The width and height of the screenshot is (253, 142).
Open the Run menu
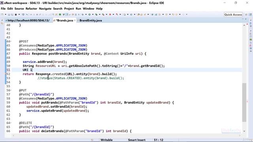click(x=78, y=9)
